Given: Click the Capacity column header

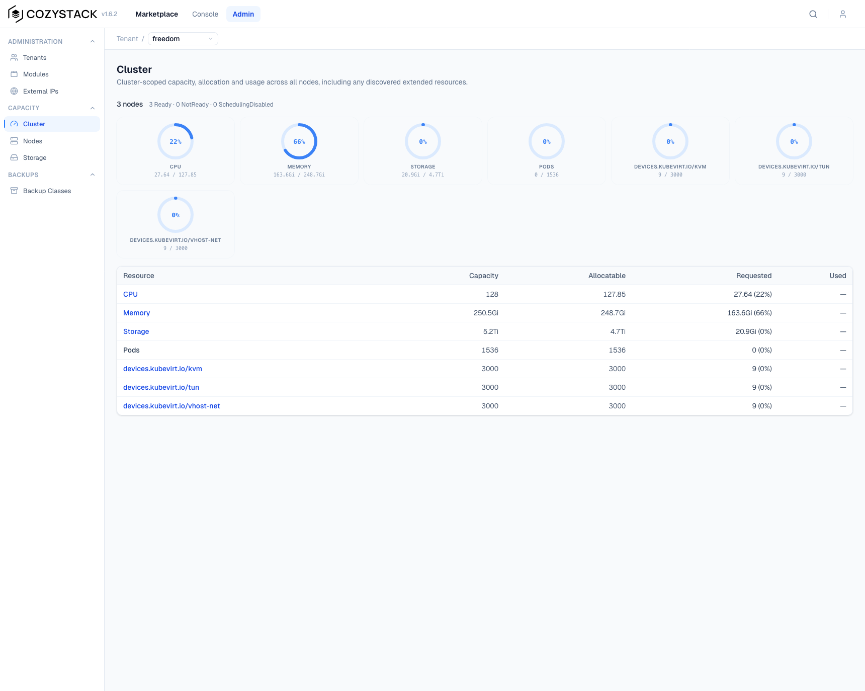Looking at the screenshot, I should coord(484,276).
